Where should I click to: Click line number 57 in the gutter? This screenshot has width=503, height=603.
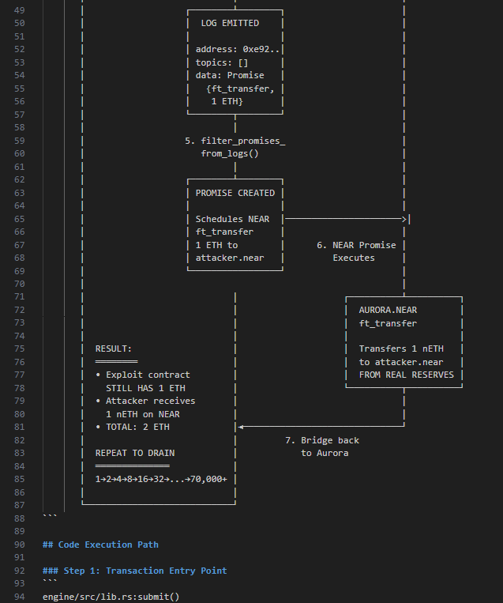pos(19,115)
